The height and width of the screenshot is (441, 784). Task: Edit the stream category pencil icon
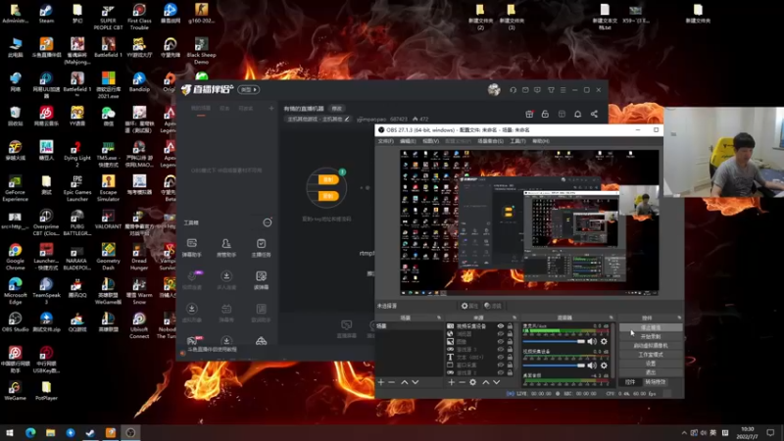[x=347, y=119]
